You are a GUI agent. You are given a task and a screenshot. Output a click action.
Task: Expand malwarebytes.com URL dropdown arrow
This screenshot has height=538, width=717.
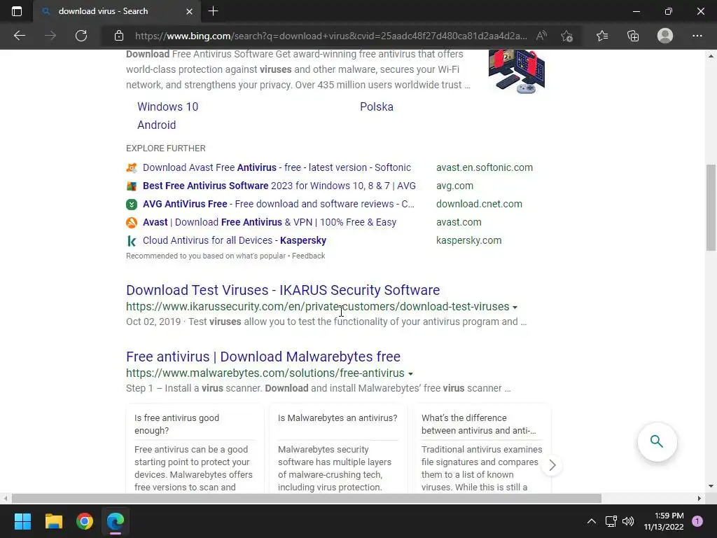410,374
